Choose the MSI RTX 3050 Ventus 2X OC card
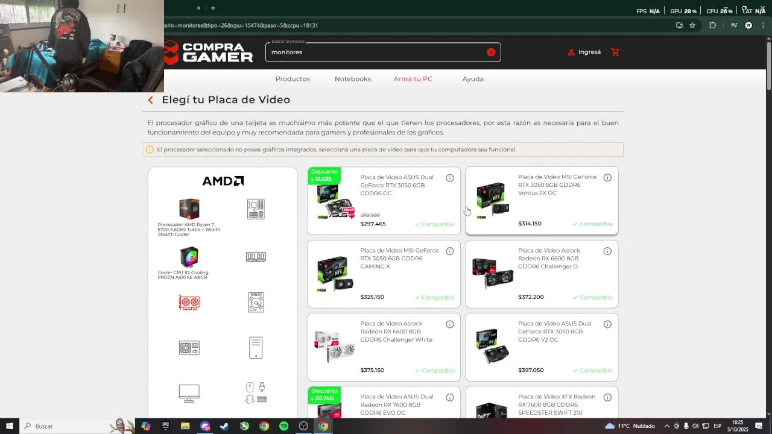The height and width of the screenshot is (434, 772). [x=542, y=201]
